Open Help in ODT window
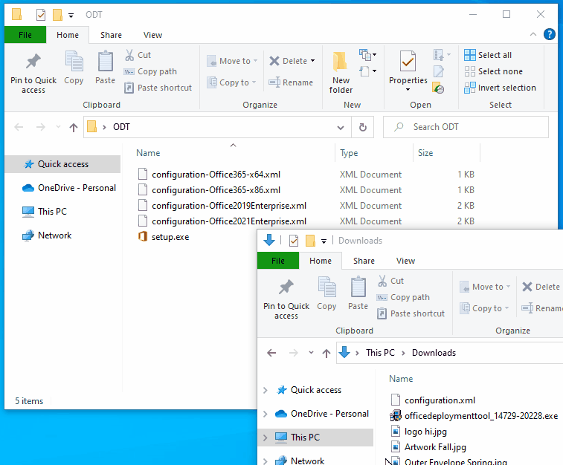 [x=550, y=34]
